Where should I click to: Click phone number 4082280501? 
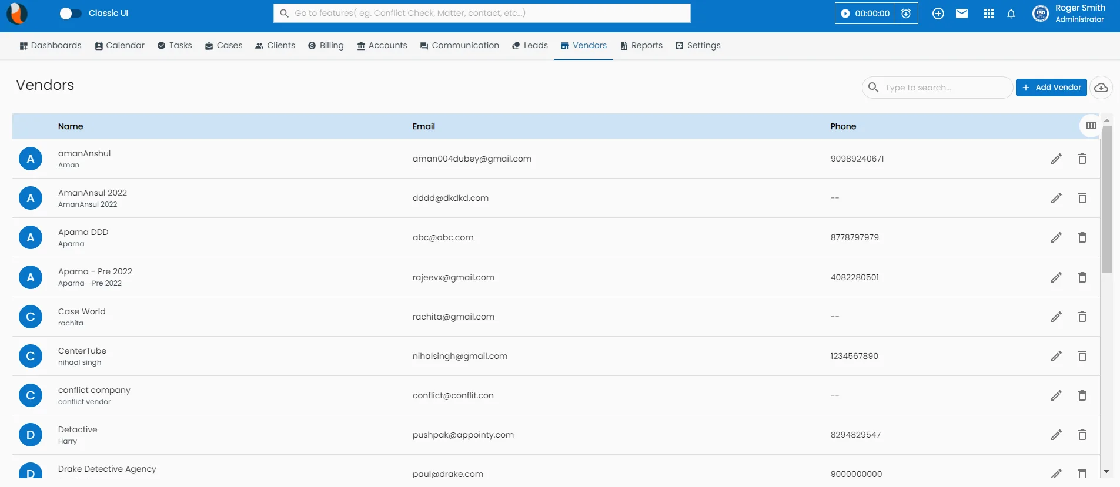tap(855, 277)
